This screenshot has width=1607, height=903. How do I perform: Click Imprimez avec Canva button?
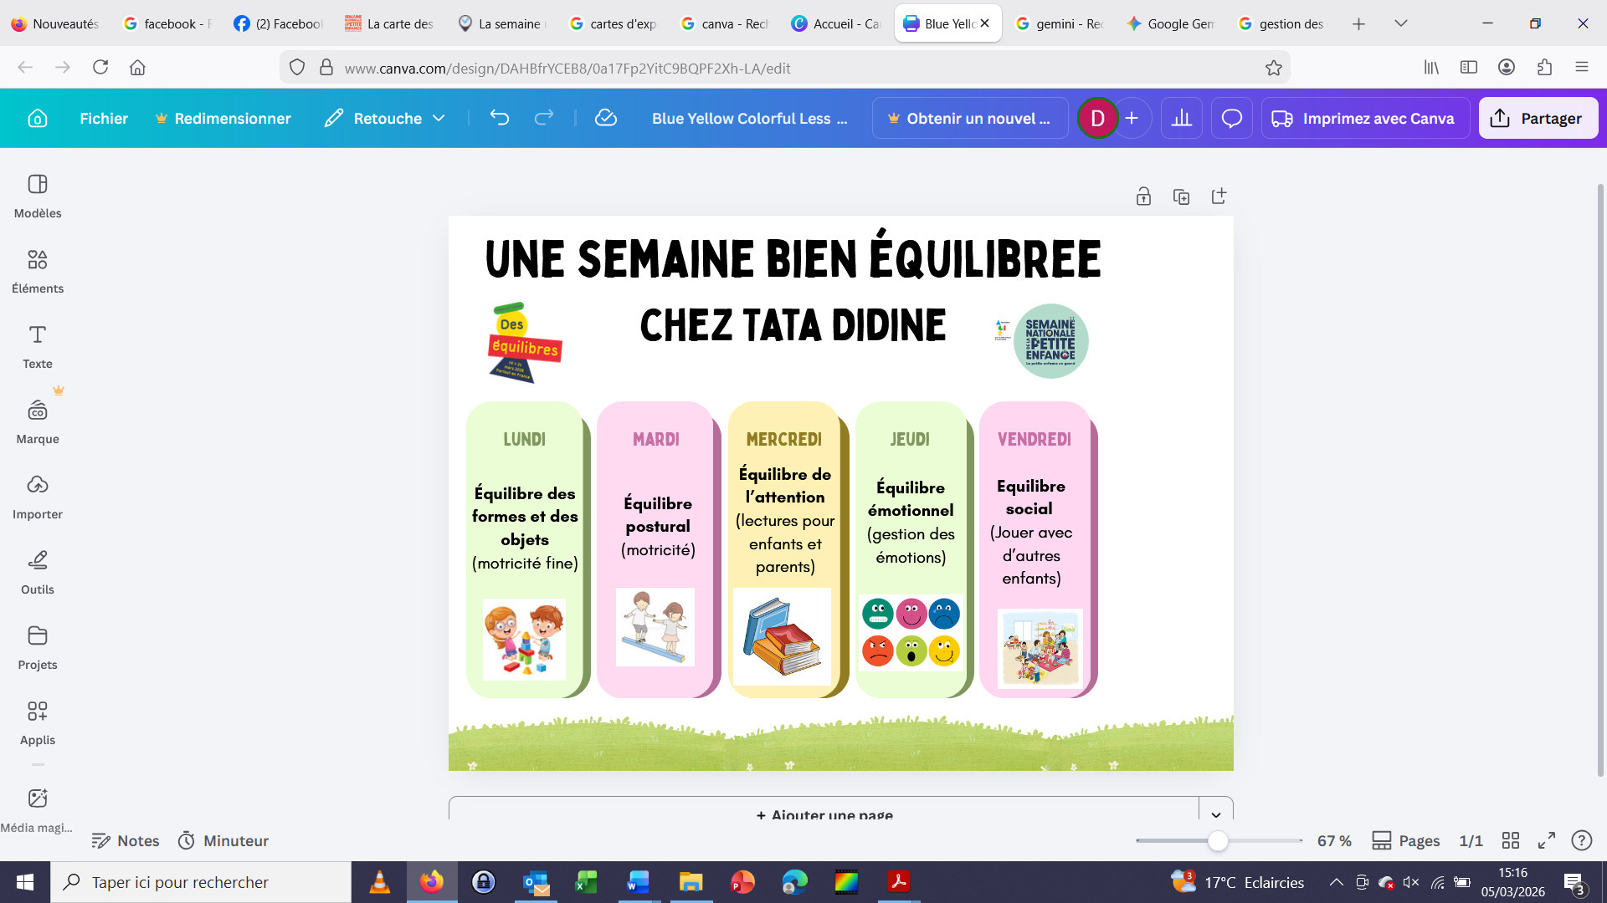click(x=1364, y=118)
